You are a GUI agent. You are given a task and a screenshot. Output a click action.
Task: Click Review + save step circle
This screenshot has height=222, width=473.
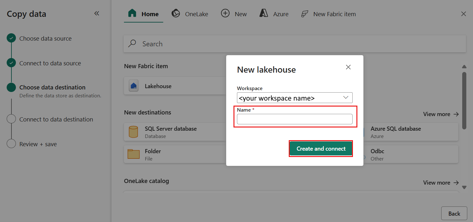click(x=11, y=144)
